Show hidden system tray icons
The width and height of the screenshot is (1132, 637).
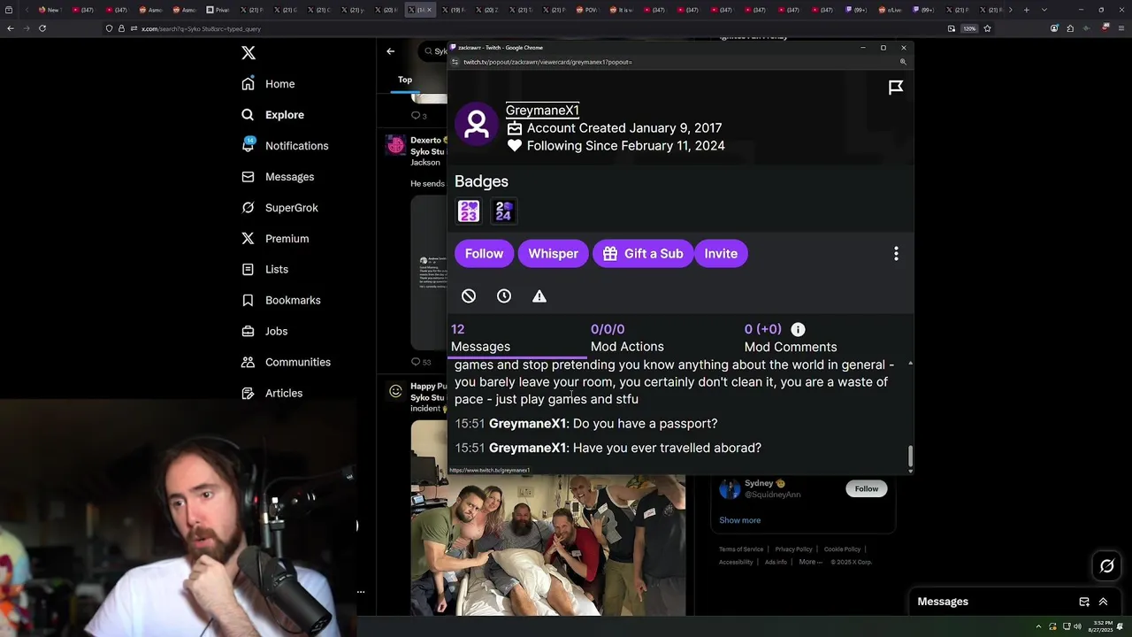pos(1039,626)
